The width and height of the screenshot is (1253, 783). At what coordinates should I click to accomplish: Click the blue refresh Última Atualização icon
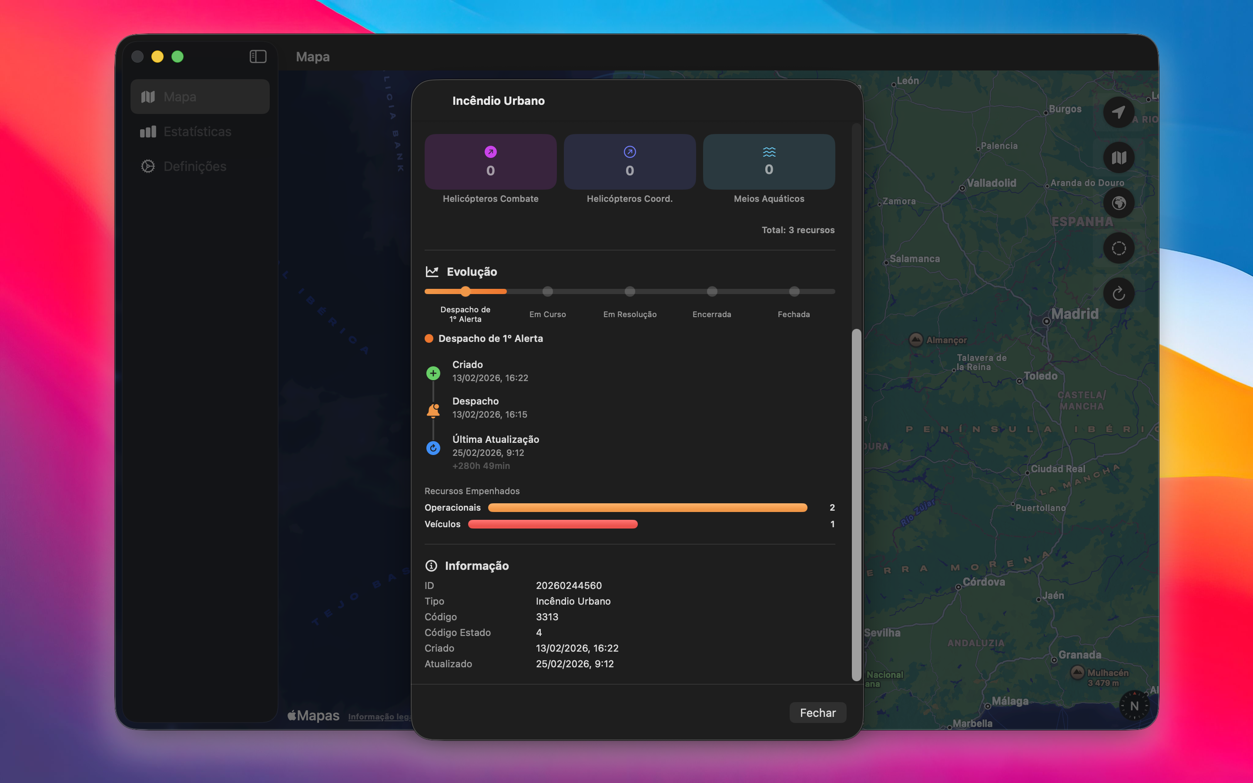tap(433, 448)
